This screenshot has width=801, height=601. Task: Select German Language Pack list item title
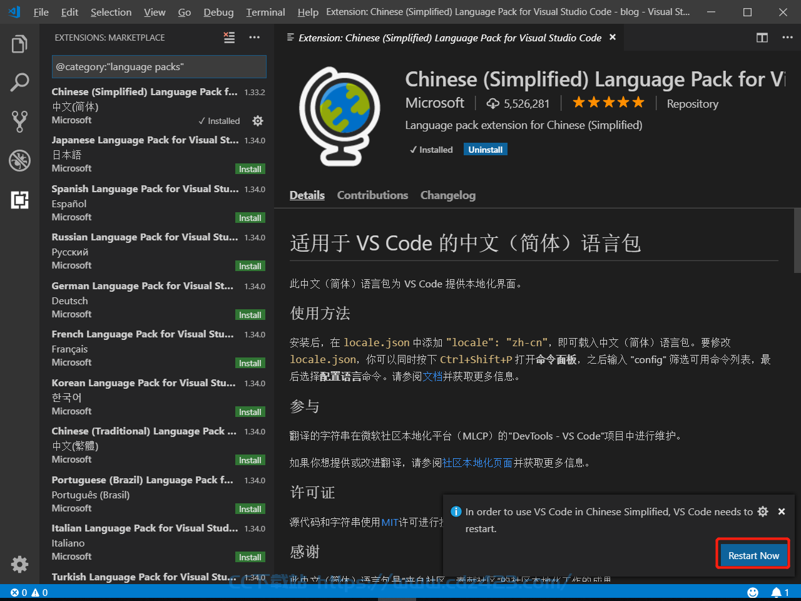click(142, 285)
